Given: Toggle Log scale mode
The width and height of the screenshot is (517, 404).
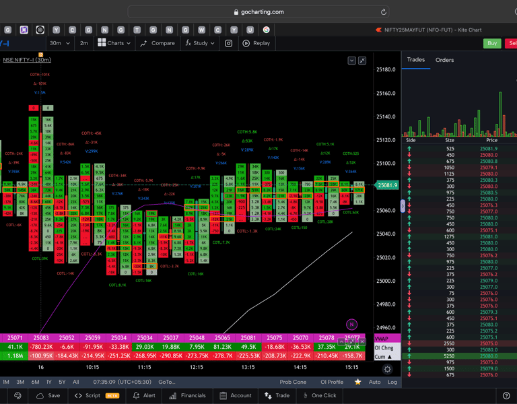Looking at the screenshot, I should point(392,382).
